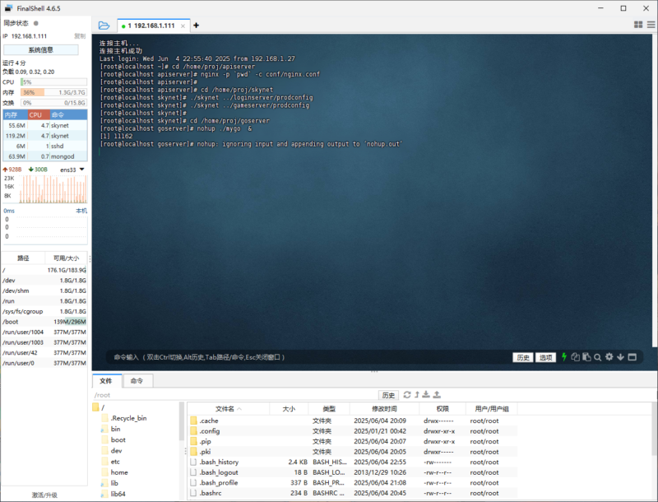This screenshot has height=502, width=658.
Task: Select the 192.168.1.111 session tab
Action: pos(152,26)
